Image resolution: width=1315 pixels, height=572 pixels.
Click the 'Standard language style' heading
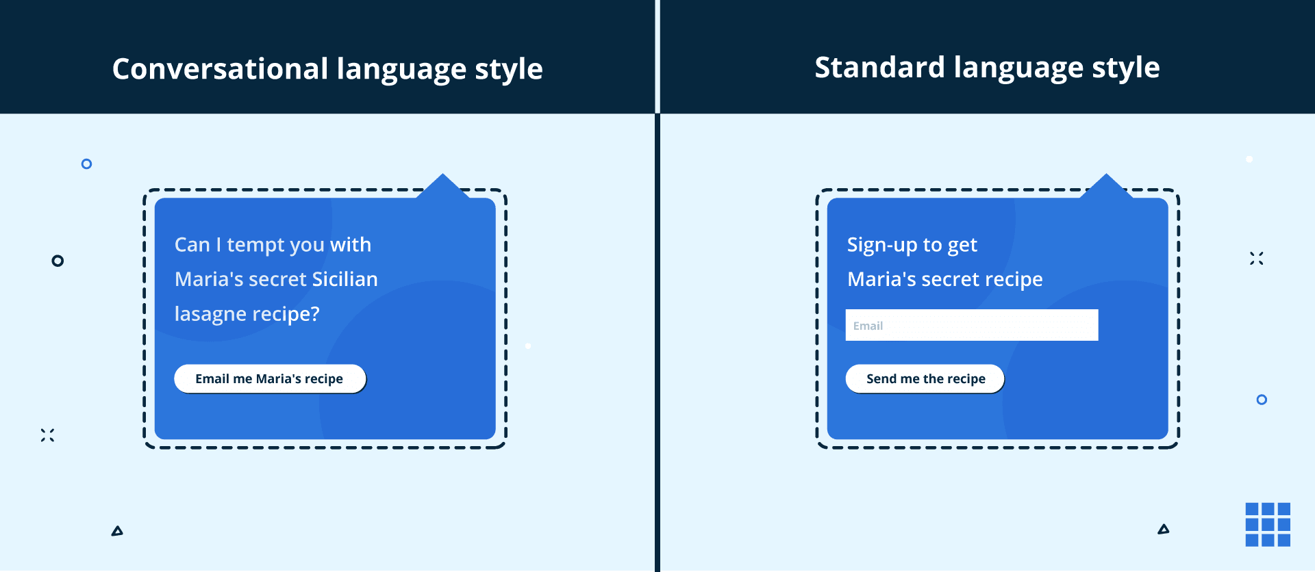[987, 68]
